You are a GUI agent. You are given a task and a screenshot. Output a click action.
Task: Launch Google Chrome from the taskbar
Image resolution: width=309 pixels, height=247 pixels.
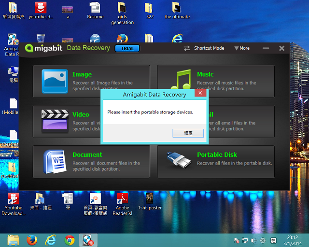click(x=70, y=240)
